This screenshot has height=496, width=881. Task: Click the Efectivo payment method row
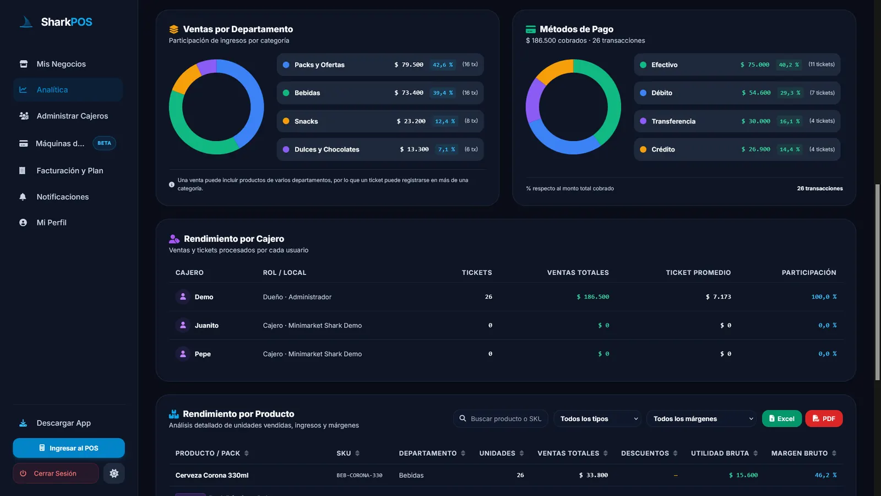click(737, 64)
